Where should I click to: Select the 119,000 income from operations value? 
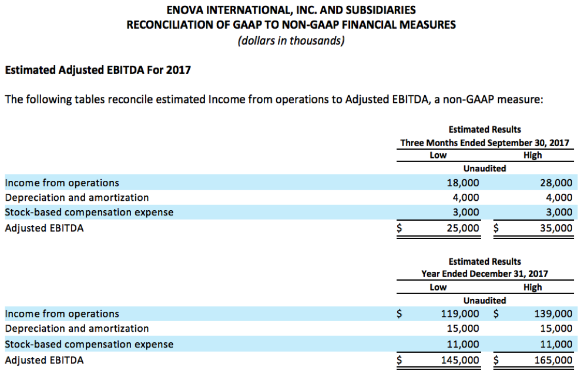pyautogui.click(x=461, y=314)
